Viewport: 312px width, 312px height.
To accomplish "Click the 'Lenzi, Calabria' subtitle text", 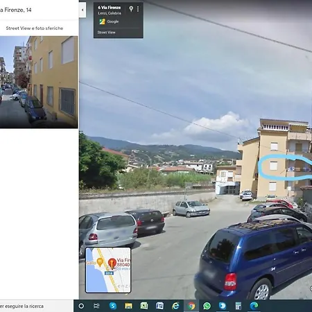I will (110, 13).
